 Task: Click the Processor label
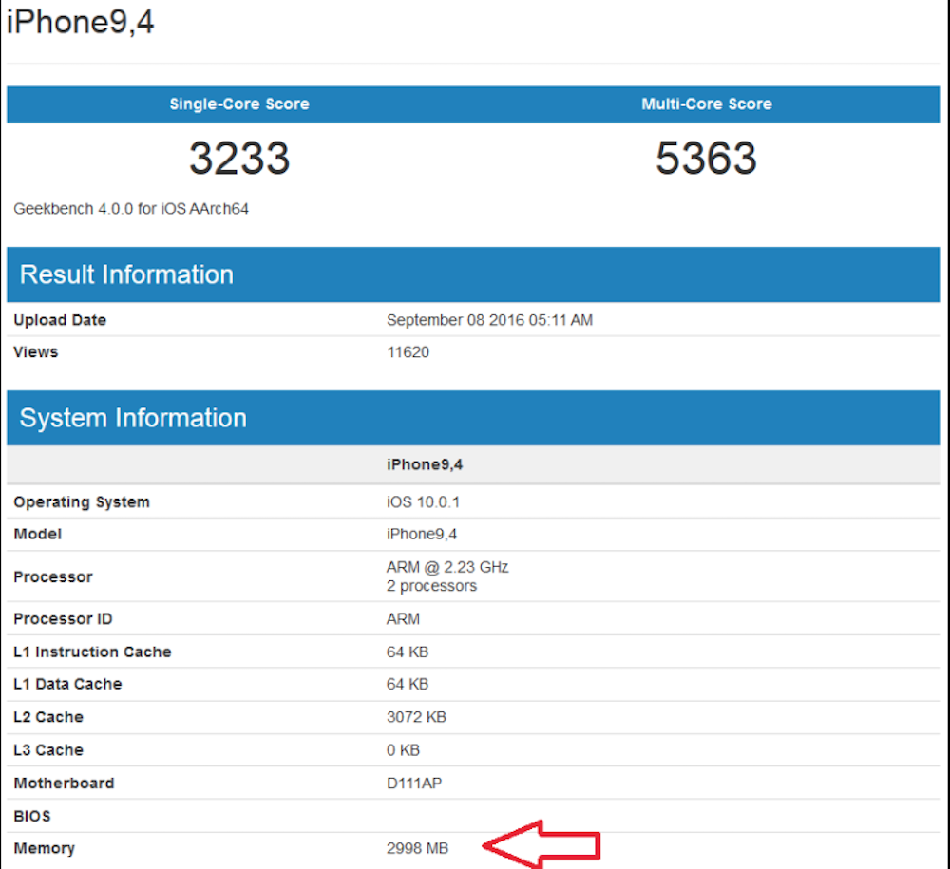[x=52, y=576]
